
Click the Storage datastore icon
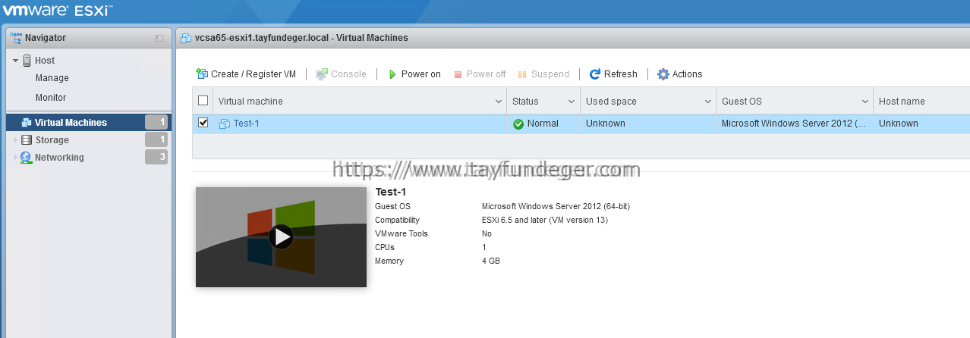tap(27, 140)
